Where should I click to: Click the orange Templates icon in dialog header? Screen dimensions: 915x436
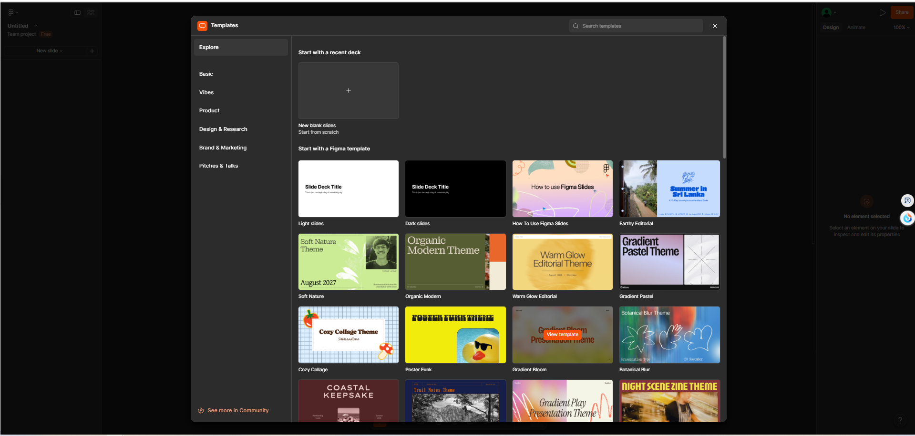click(x=203, y=26)
